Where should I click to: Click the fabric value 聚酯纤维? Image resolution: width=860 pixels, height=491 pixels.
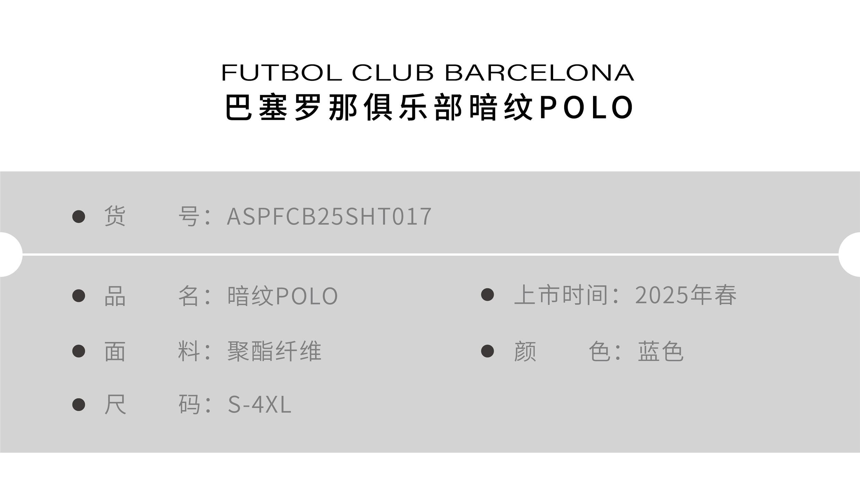click(275, 351)
